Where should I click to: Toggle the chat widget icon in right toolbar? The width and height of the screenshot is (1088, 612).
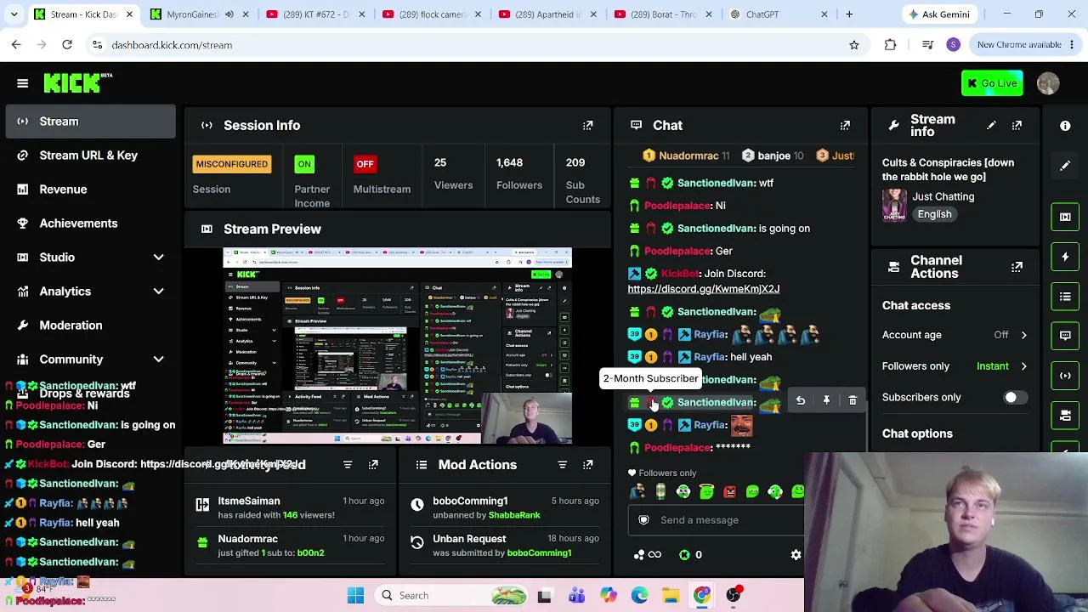click(x=1065, y=336)
